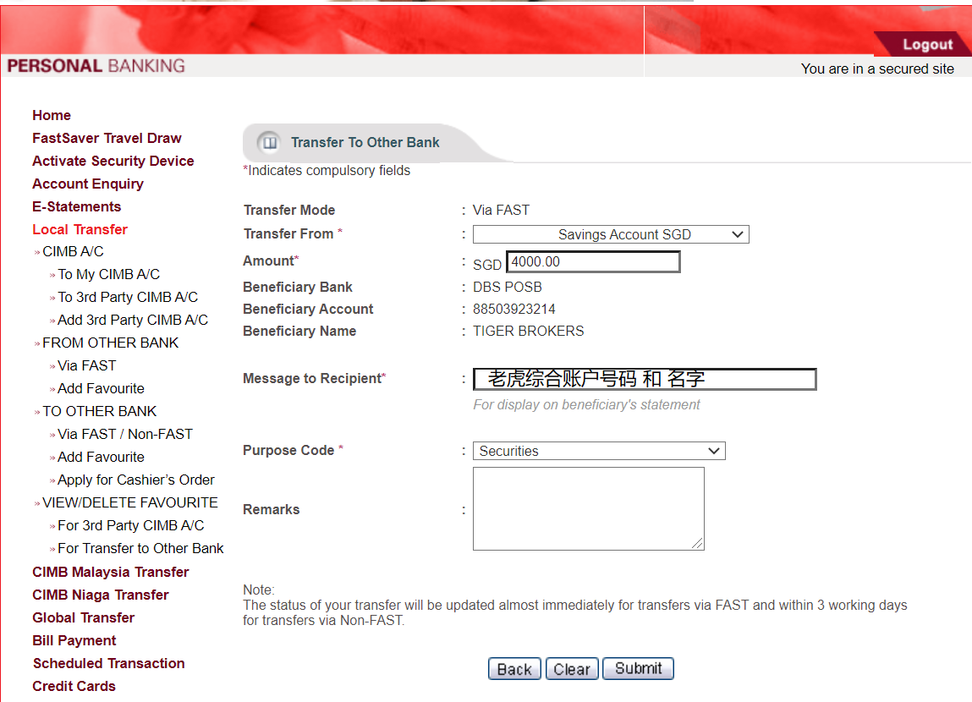Open Bill Payment section
The width and height of the screenshot is (972, 702).
pos(74,640)
